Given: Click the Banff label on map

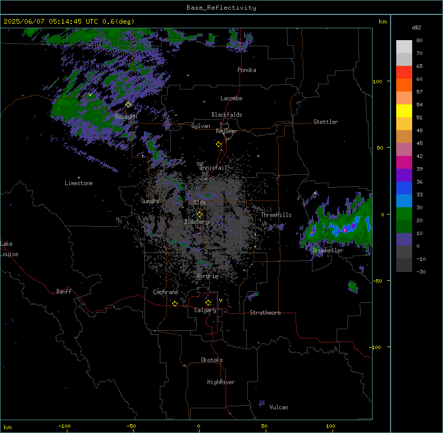Looking at the screenshot, I should (x=64, y=292).
